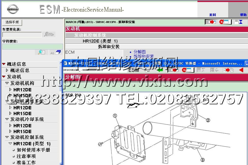Open the 如何使用本手册 tree item
Screen dimensions: 248x165
coord(33,150)
